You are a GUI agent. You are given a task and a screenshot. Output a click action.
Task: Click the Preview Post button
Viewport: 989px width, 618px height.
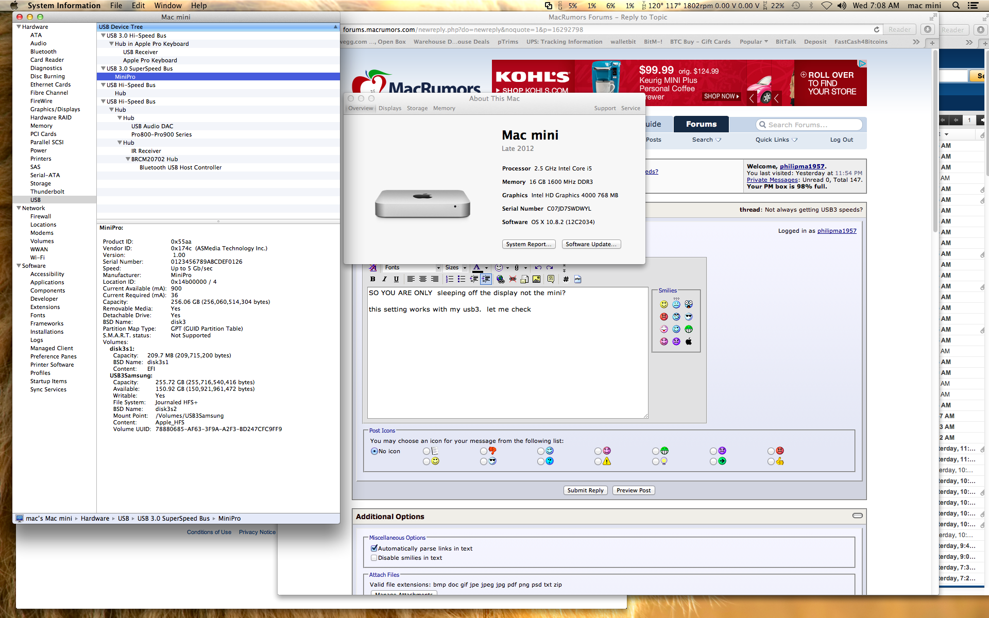click(x=634, y=490)
